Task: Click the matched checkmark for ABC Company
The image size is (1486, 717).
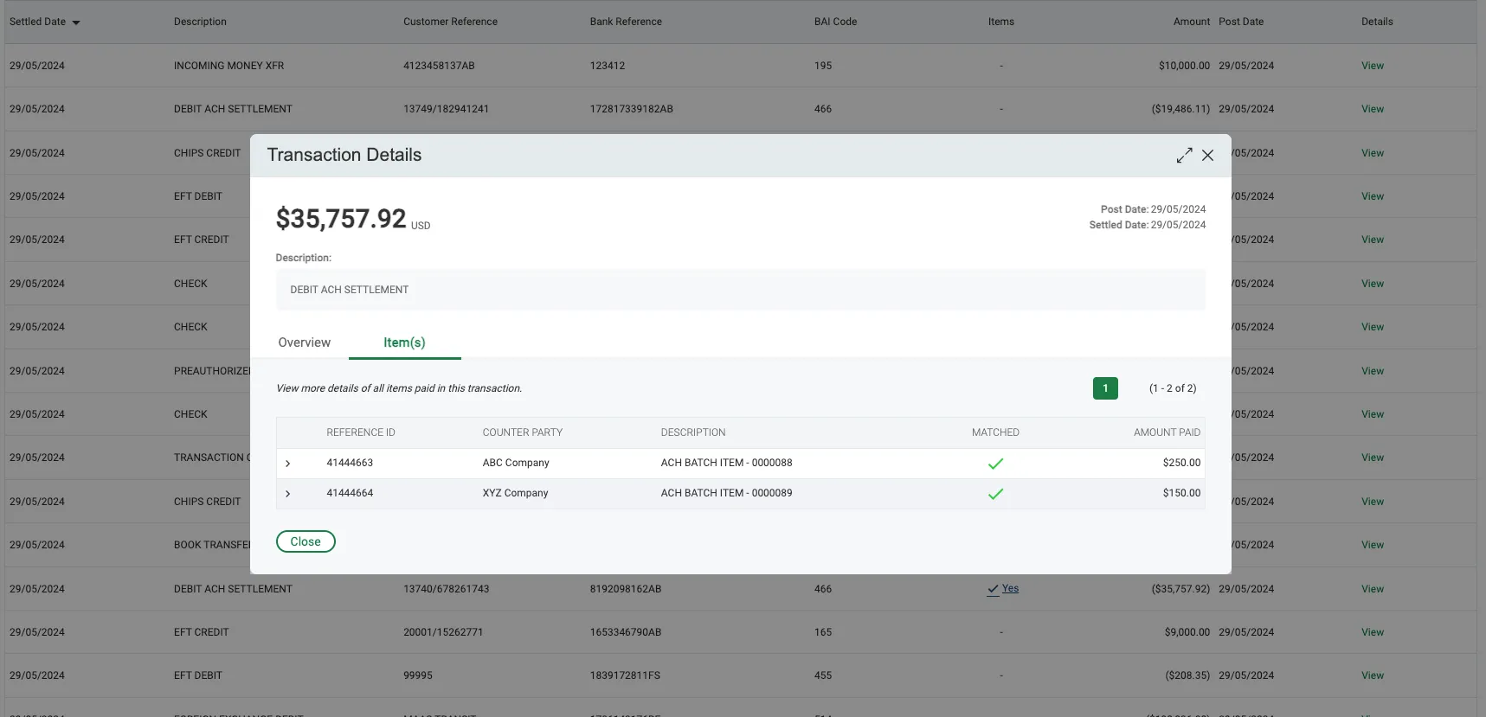Action: [995, 464]
